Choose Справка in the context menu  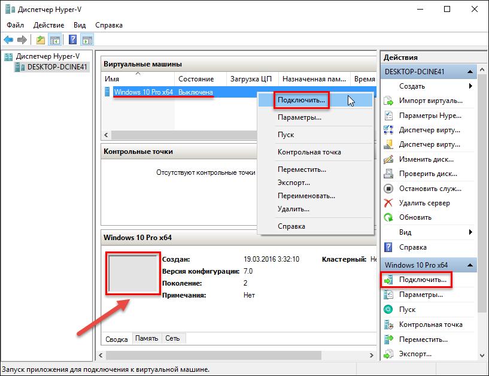[315, 226]
